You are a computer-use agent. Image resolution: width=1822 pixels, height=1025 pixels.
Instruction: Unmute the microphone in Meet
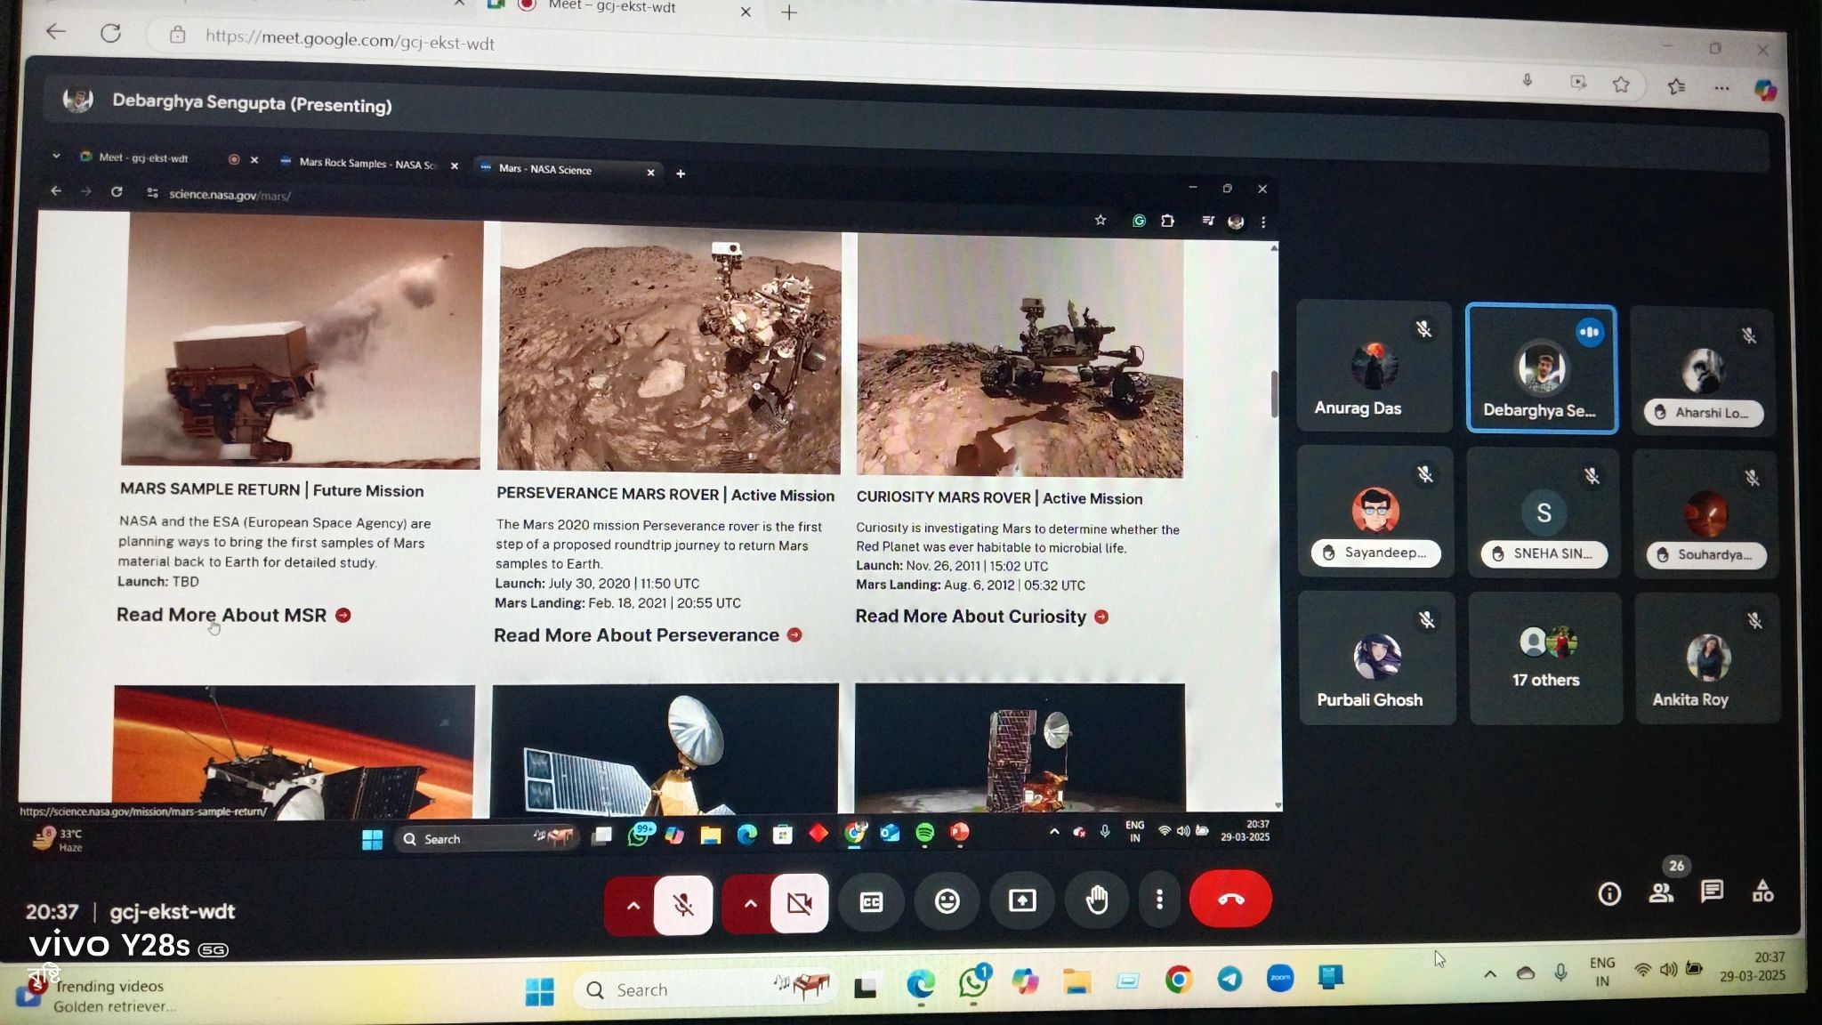tap(683, 905)
